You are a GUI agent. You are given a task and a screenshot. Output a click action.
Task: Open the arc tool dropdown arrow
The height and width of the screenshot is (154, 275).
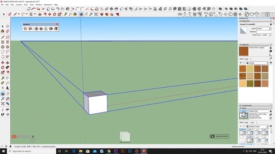point(27,14)
